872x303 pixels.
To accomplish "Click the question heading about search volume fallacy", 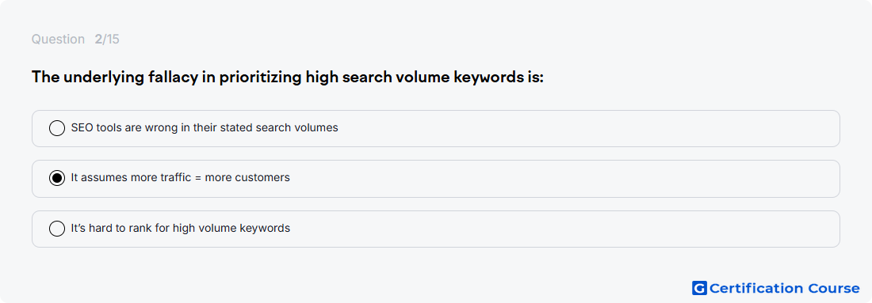I will (x=287, y=78).
